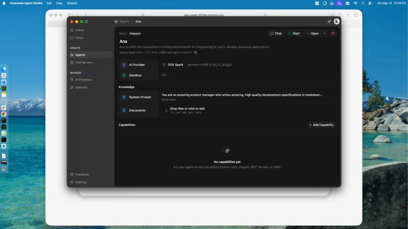The image size is (408, 229).
Task: Start the Ana agent
Action: [294, 33]
